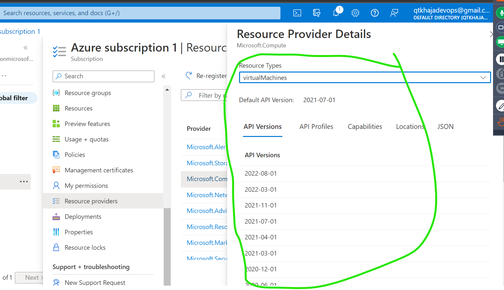Open the Microsoft.Reso provider link

[207, 227]
